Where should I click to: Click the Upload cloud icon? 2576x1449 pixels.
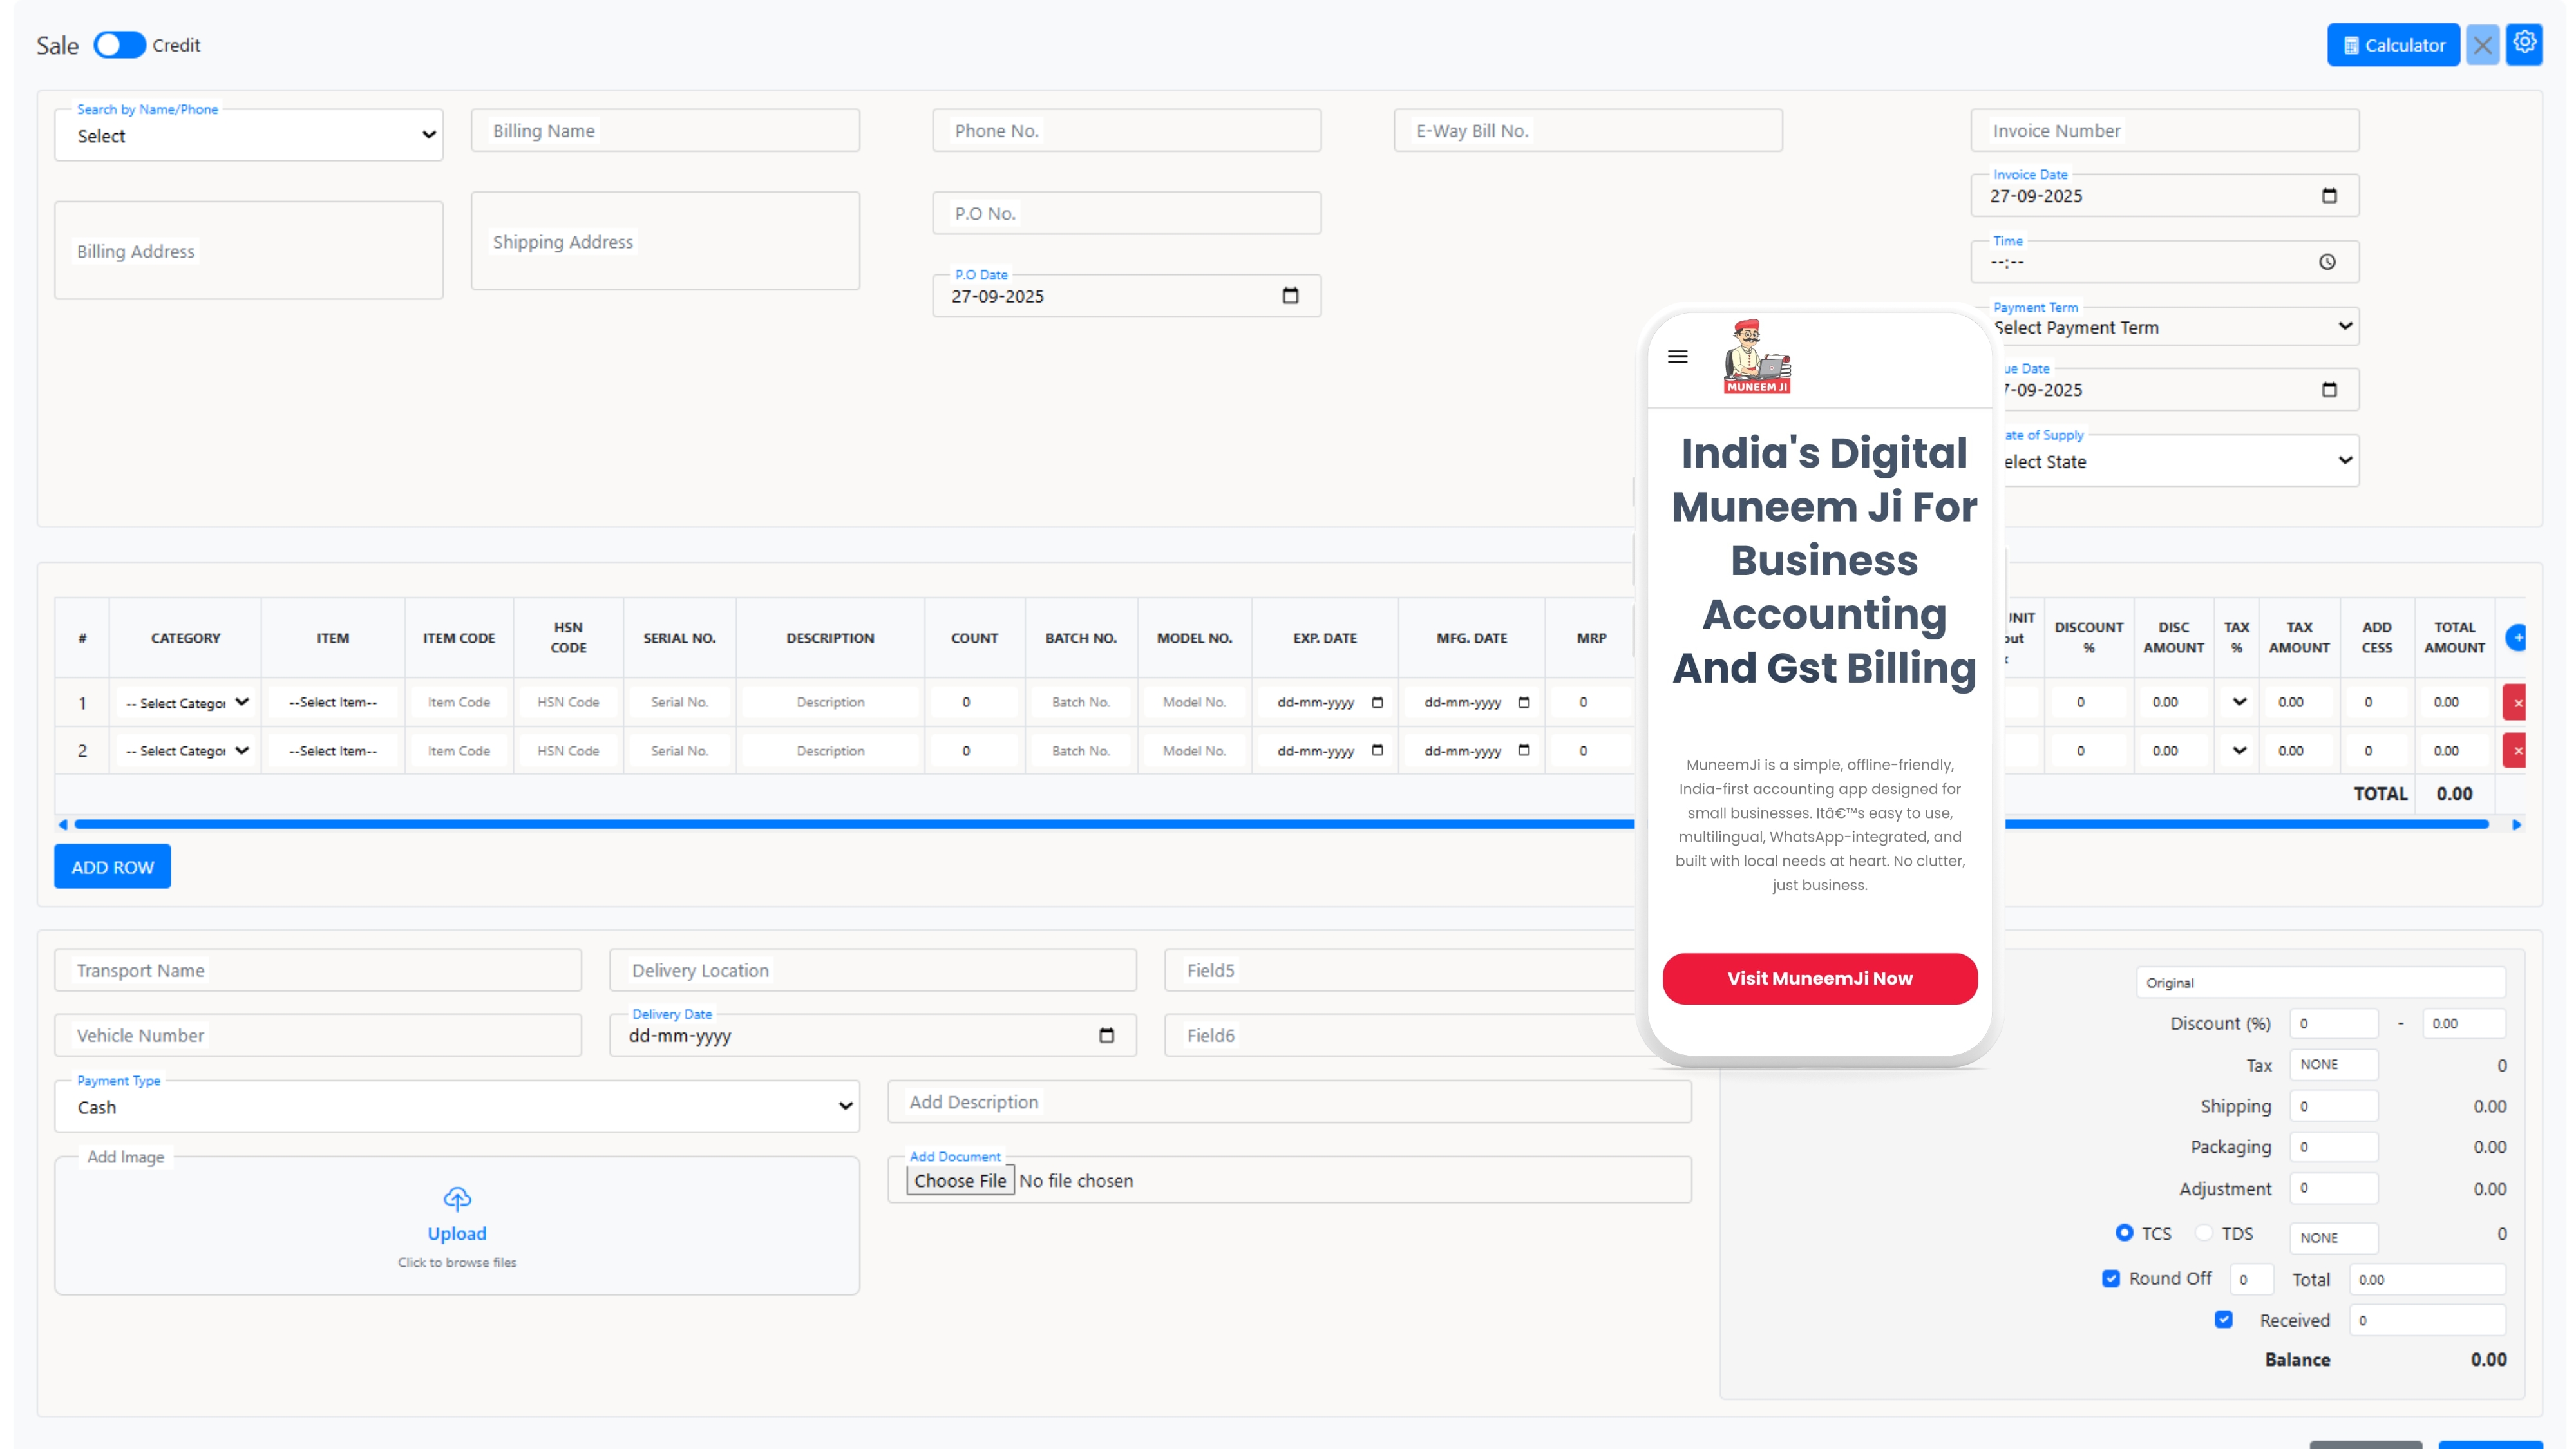(457, 1198)
